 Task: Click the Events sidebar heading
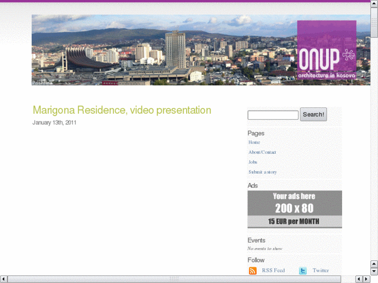click(x=256, y=240)
